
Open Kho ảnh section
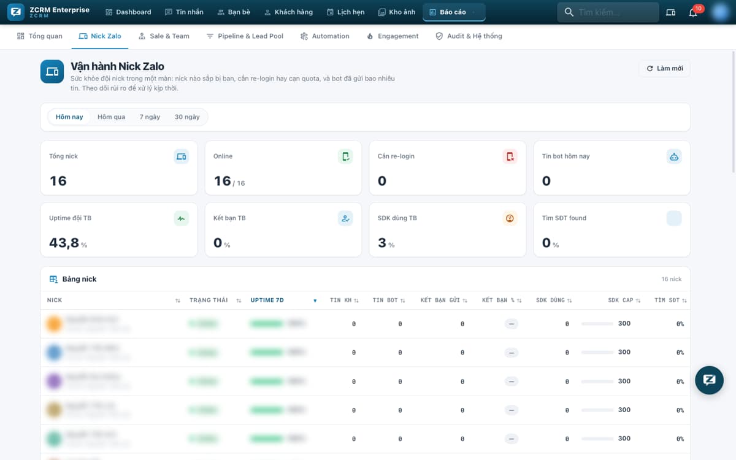396,12
